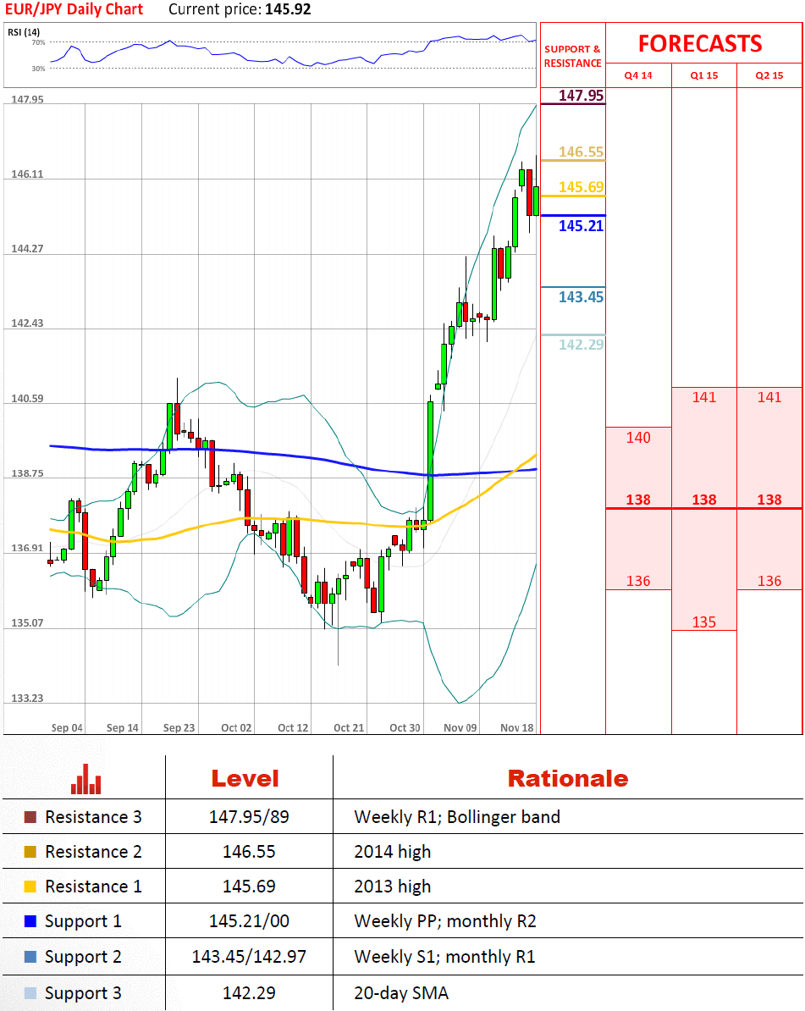
Task: Click the Q1 15 lower forecast 135
Action: click(703, 622)
